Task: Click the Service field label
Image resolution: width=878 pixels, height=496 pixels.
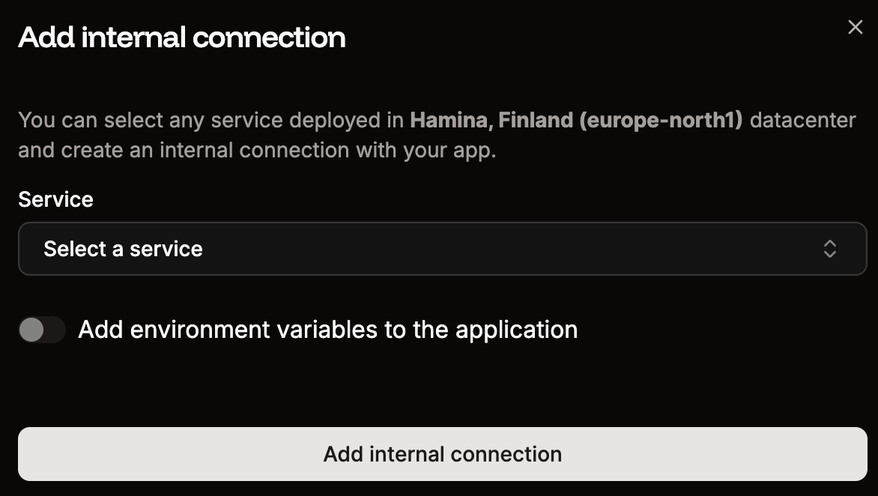Action: 55,199
